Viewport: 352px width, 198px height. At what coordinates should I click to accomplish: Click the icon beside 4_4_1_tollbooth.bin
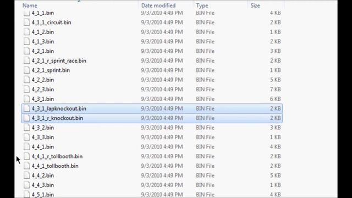point(27,166)
